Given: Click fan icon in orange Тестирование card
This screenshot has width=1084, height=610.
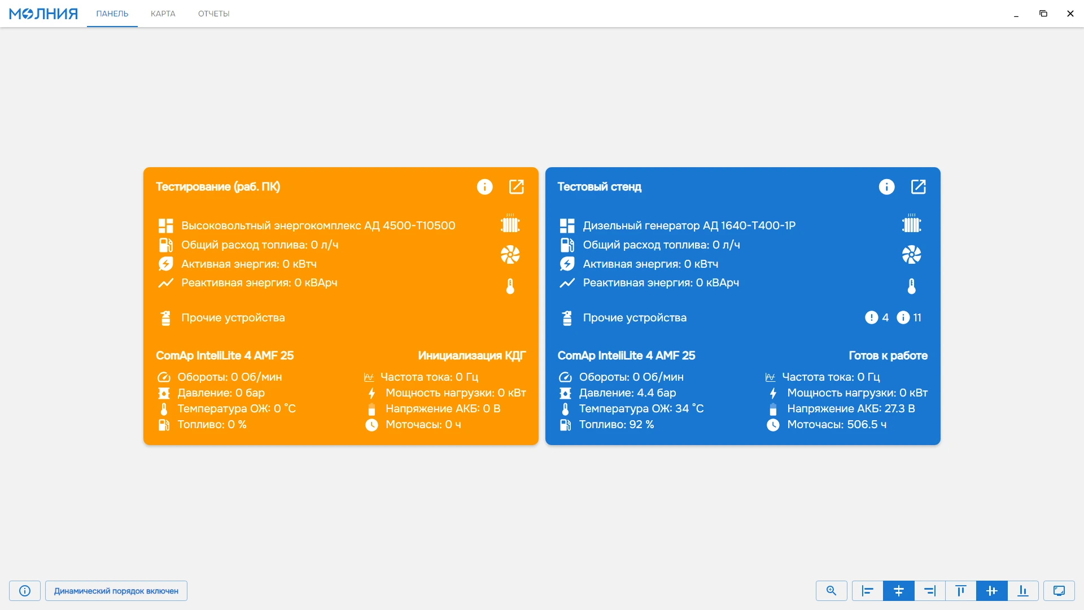Looking at the screenshot, I should [510, 255].
